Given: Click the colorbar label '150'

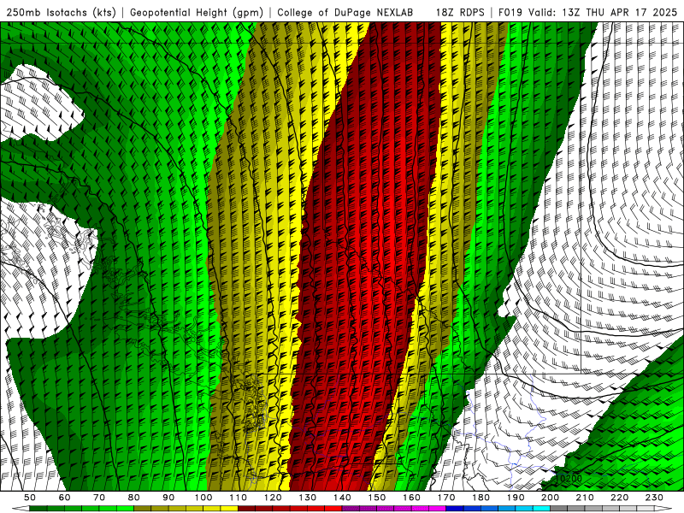Looking at the screenshot, I should (x=377, y=498).
